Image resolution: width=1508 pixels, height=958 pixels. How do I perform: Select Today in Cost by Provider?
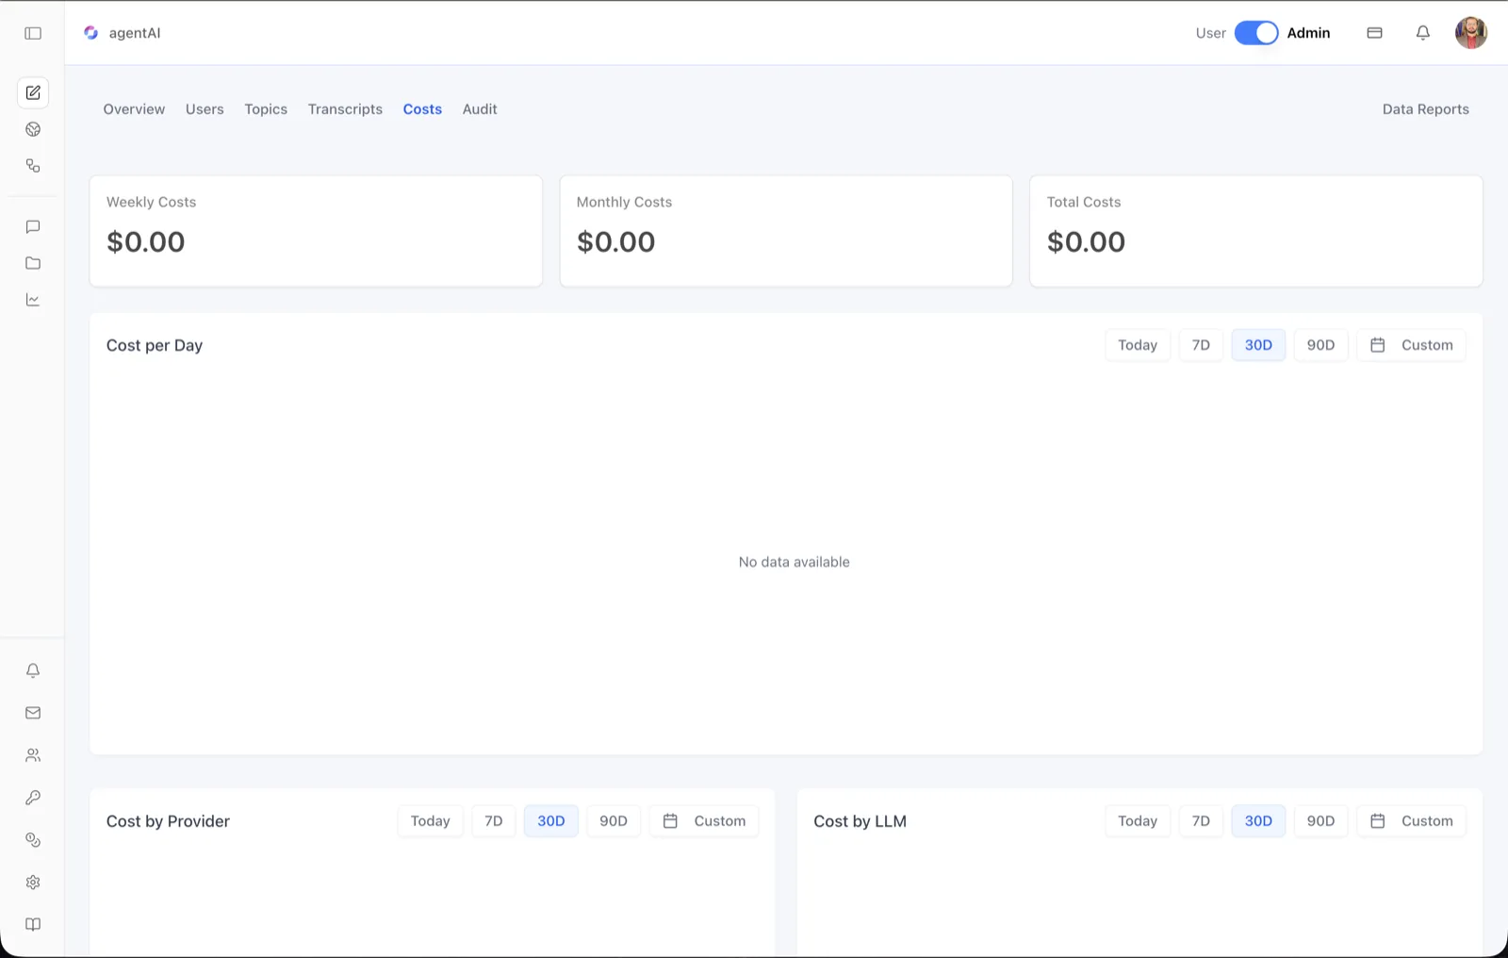click(430, 821)
